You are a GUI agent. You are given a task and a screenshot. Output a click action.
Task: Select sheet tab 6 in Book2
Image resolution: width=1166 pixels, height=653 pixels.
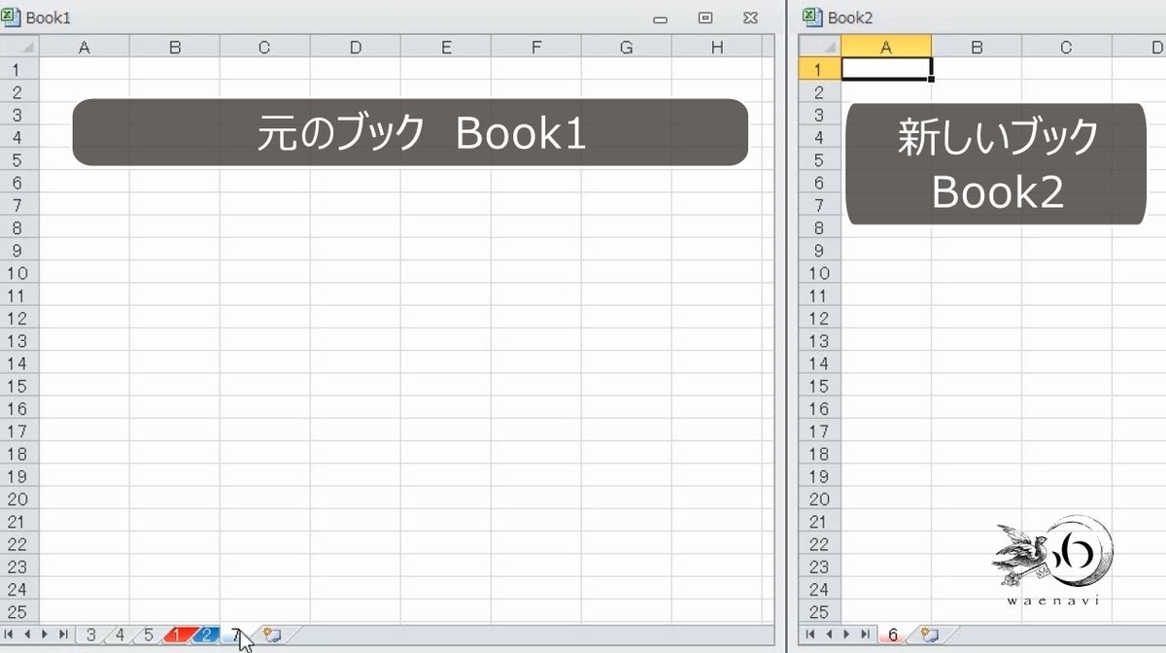(893, 636)
